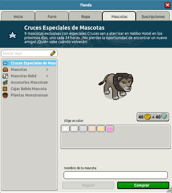Viewport: 172px width, 193px height.
Task: Open the Suscripciones tab
Action: [153, 16]
